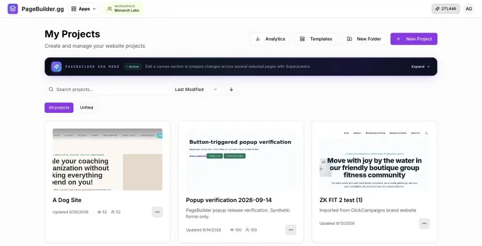This screenshot has height=246, width=482.
Task: Click the Analytics bar chart icon
Action: point(257,39)
